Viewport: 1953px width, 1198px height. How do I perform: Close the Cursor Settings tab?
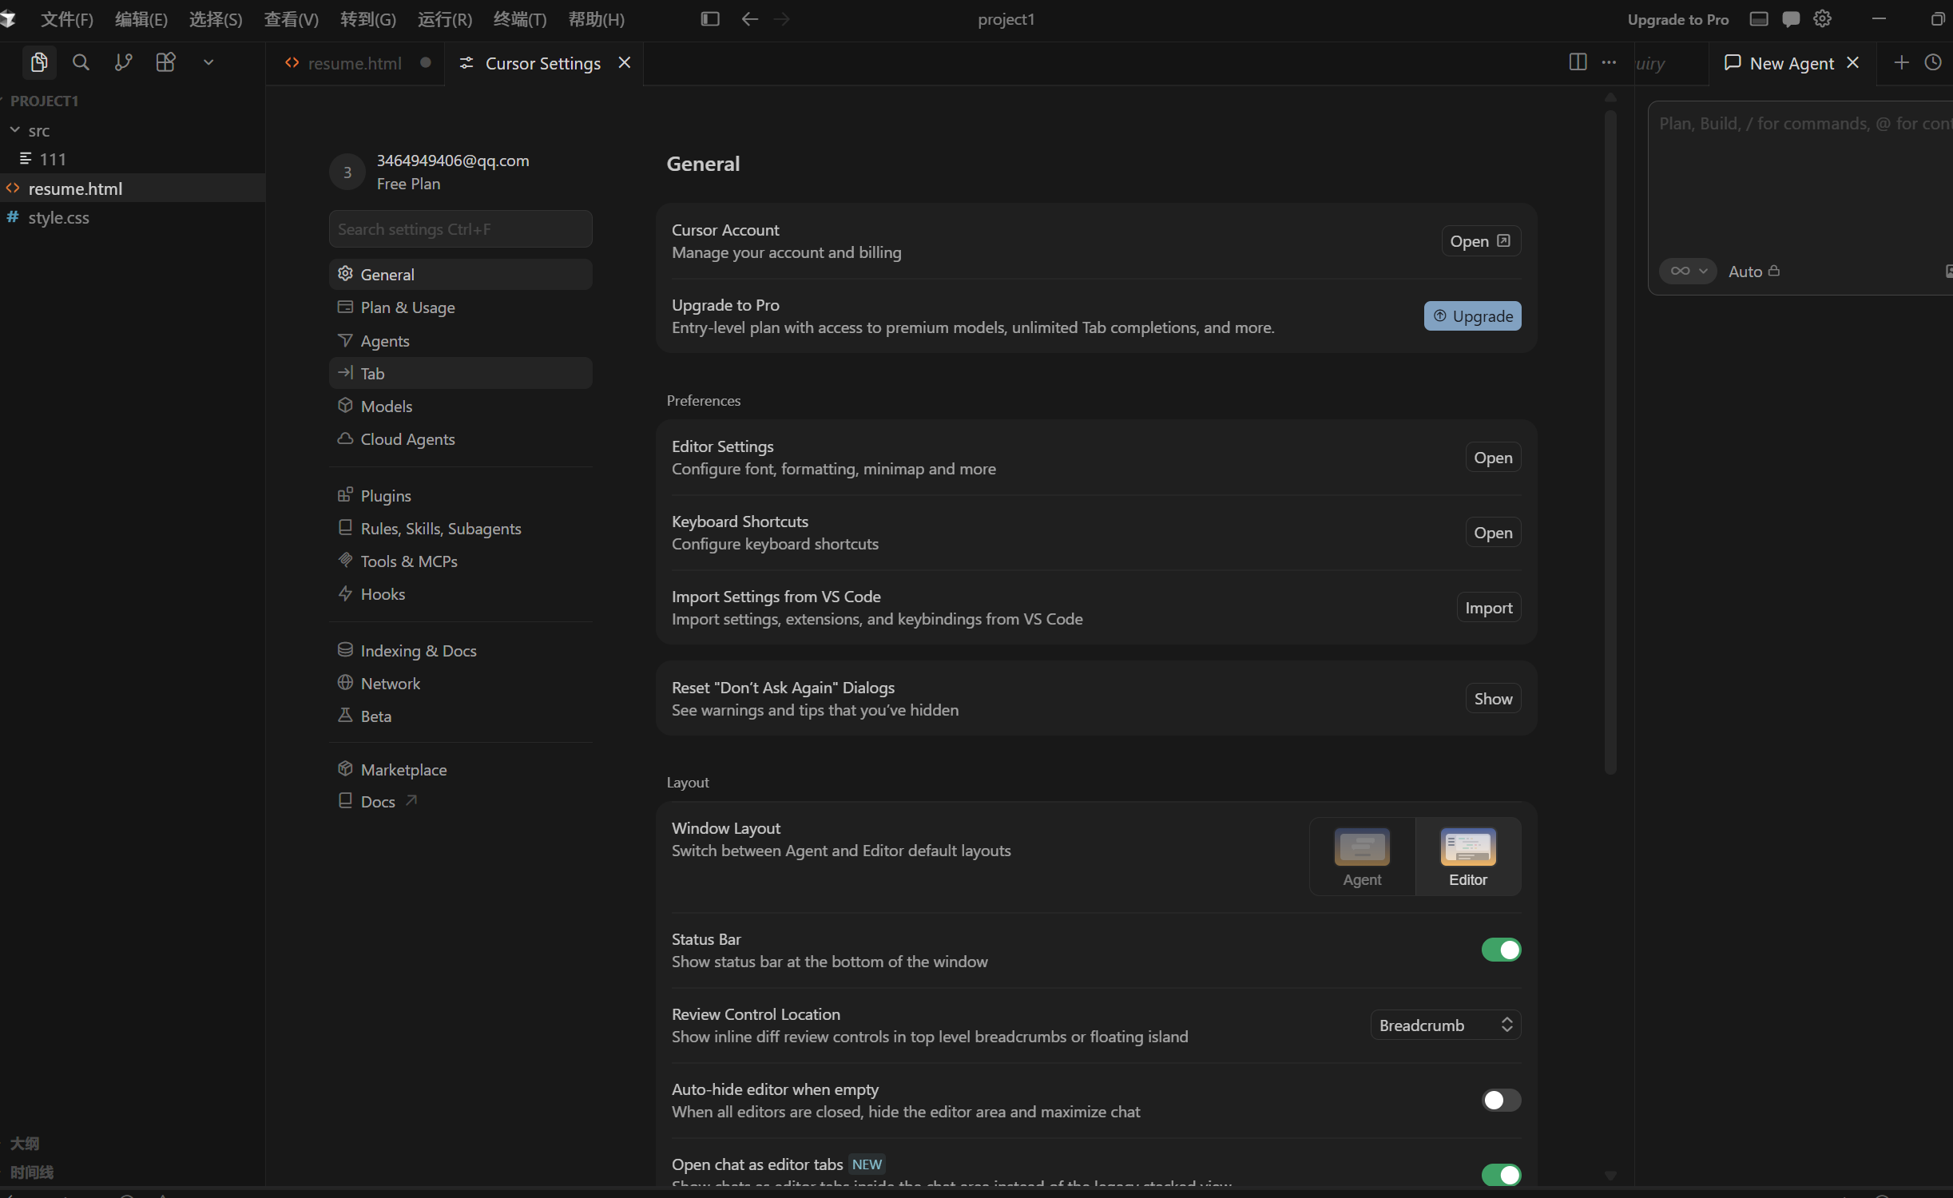[x=625, y=62]
